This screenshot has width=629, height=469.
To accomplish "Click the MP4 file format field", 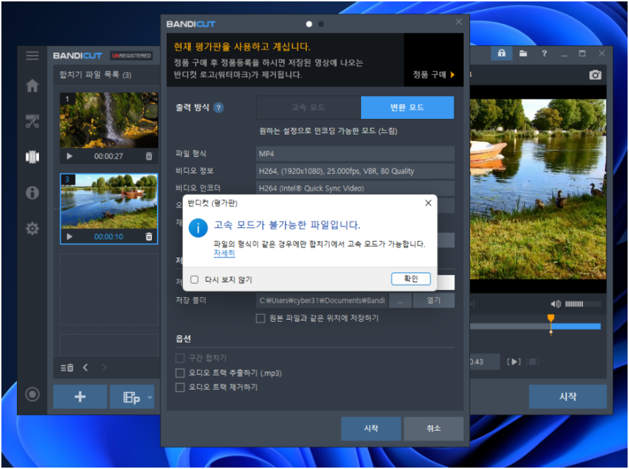I will pyautogui.click(x=355, y=154).
